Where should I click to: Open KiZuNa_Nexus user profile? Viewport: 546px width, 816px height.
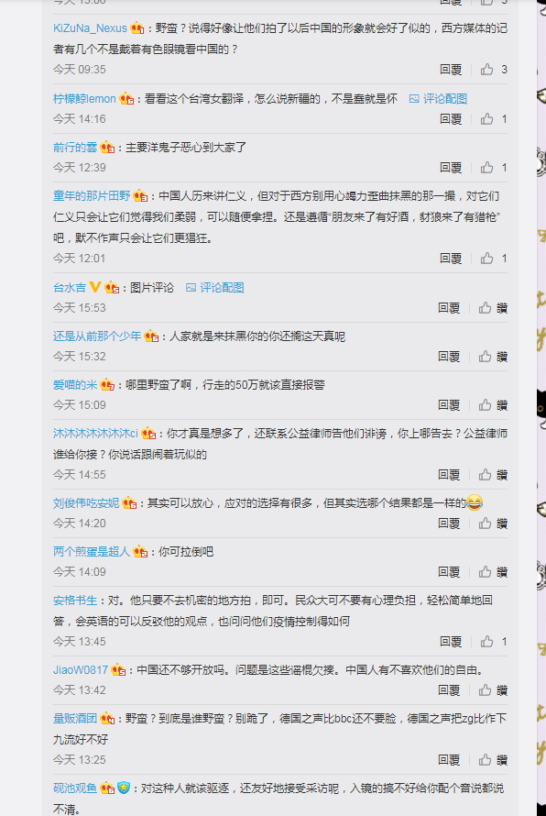click(90, 28)
